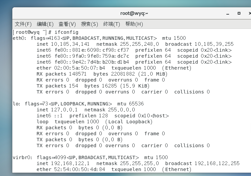Click the root@wyq:~ window title
The height and width of the screenshot is (176, 251).
(x=134, y=13)
